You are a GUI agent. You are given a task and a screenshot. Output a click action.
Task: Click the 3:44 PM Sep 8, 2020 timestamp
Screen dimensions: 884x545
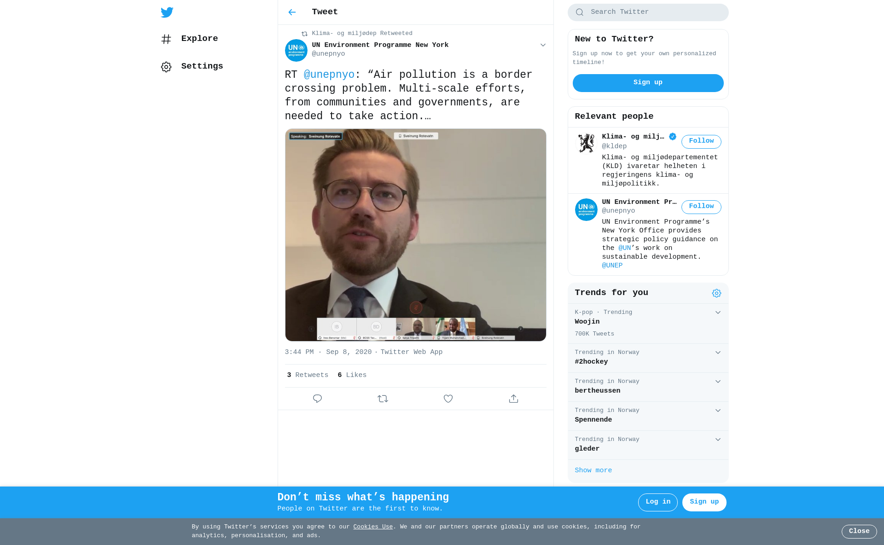[x=328, y=352]
